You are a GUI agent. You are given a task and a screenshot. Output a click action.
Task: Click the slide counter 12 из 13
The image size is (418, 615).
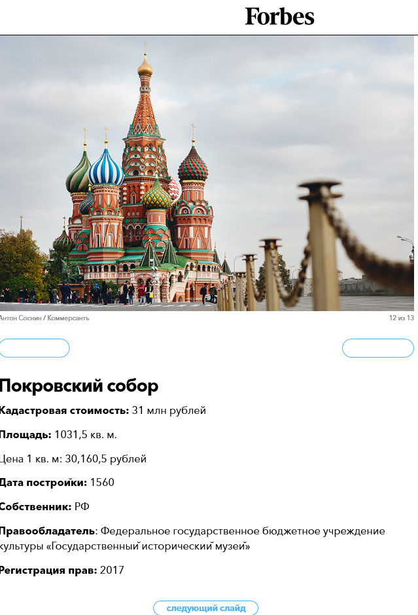[402, 318]
